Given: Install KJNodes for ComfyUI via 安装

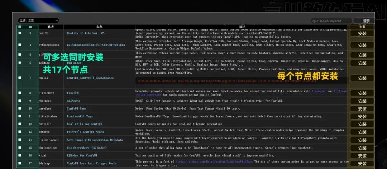Looking at the screenshot, I should pos(362,156).
